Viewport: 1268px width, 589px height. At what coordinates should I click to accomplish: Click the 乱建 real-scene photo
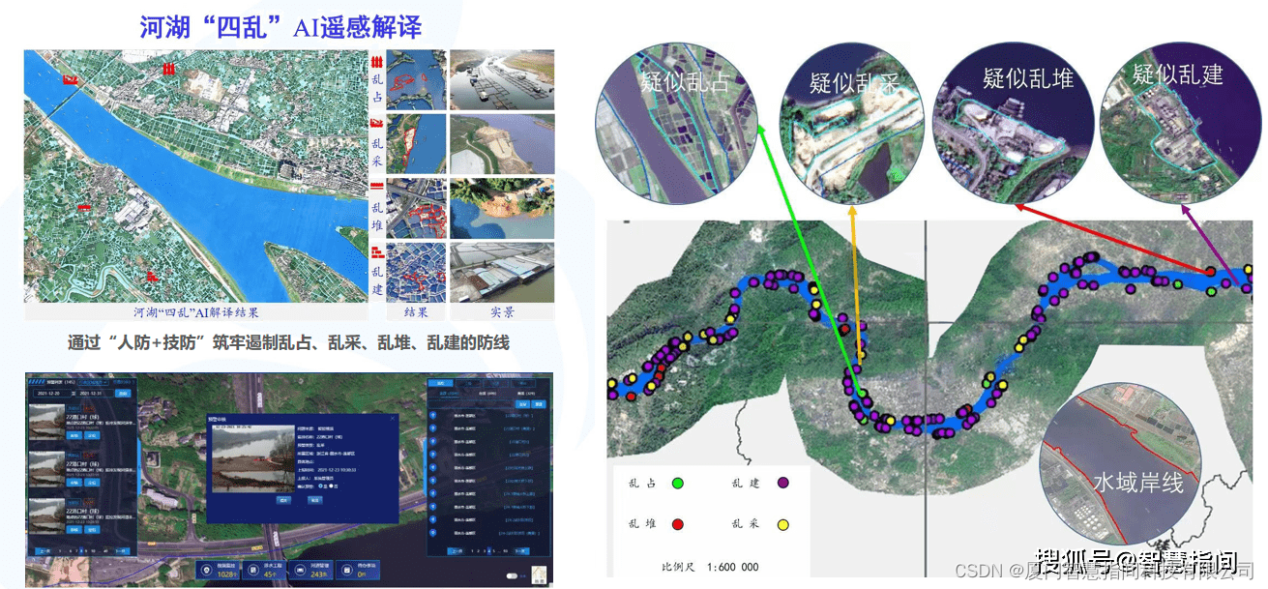pos(502,272)
